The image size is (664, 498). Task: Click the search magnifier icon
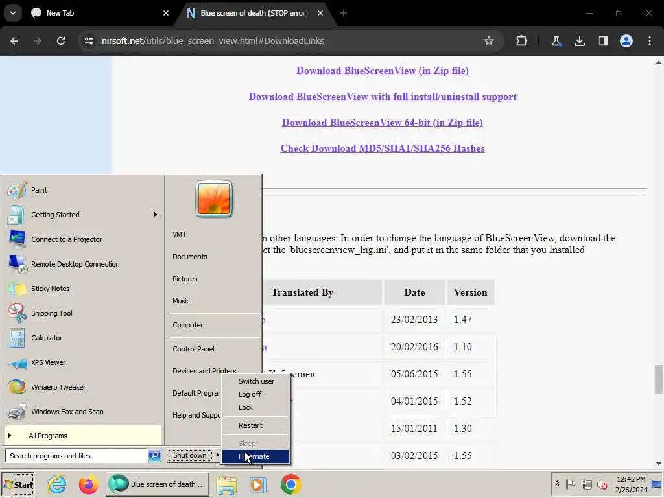[x=154, y=456]
